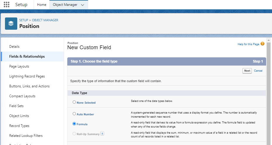Viewport: 272px width, 145px height.
Task: Click the orange help question mark icon
Action: [262, 44]
